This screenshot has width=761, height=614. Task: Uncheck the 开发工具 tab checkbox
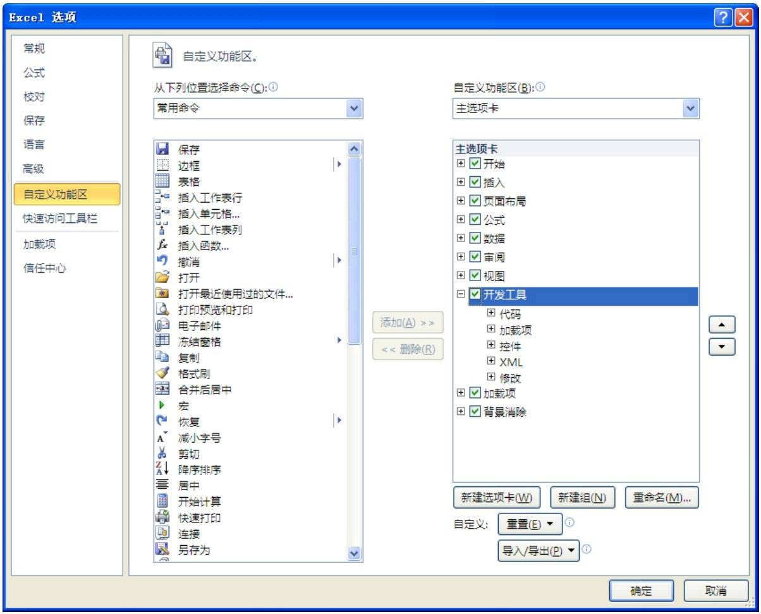point(475,293)
